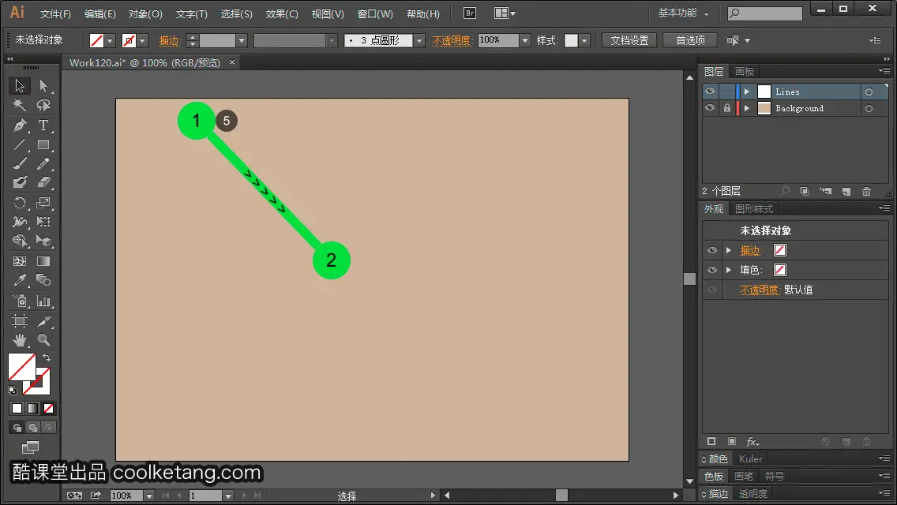Viewport: 897px width, 505px height.
Task: Click the fill color swatch in toolbox
Action: click(22, 367)
